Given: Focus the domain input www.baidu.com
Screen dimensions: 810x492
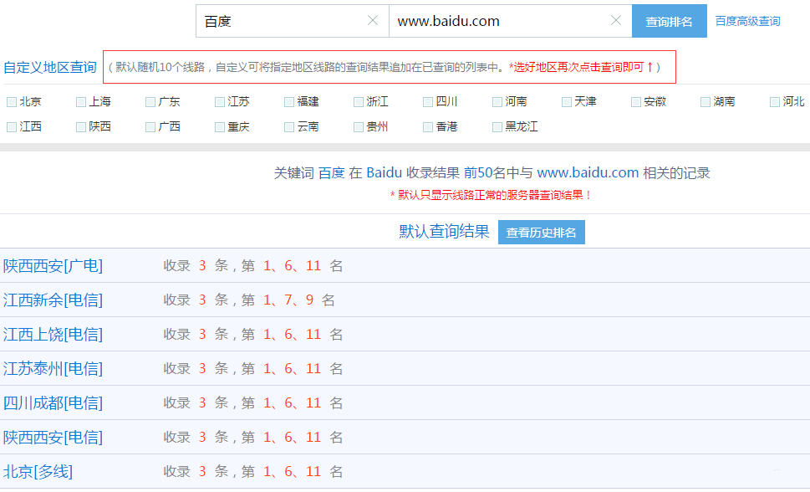Looking at the screenshot, I should (499, 21).
